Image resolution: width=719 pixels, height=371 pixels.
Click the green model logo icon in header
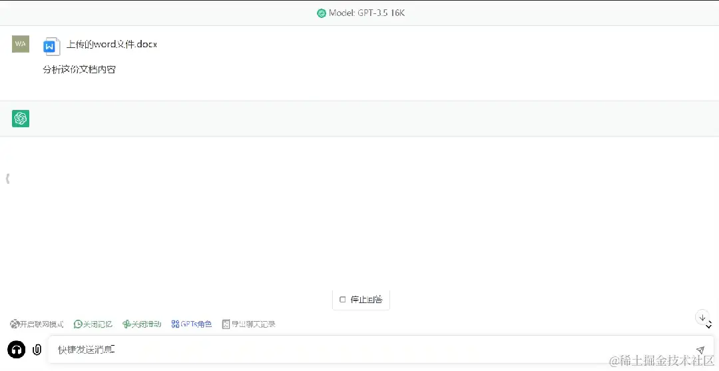(x=322, y=13)
